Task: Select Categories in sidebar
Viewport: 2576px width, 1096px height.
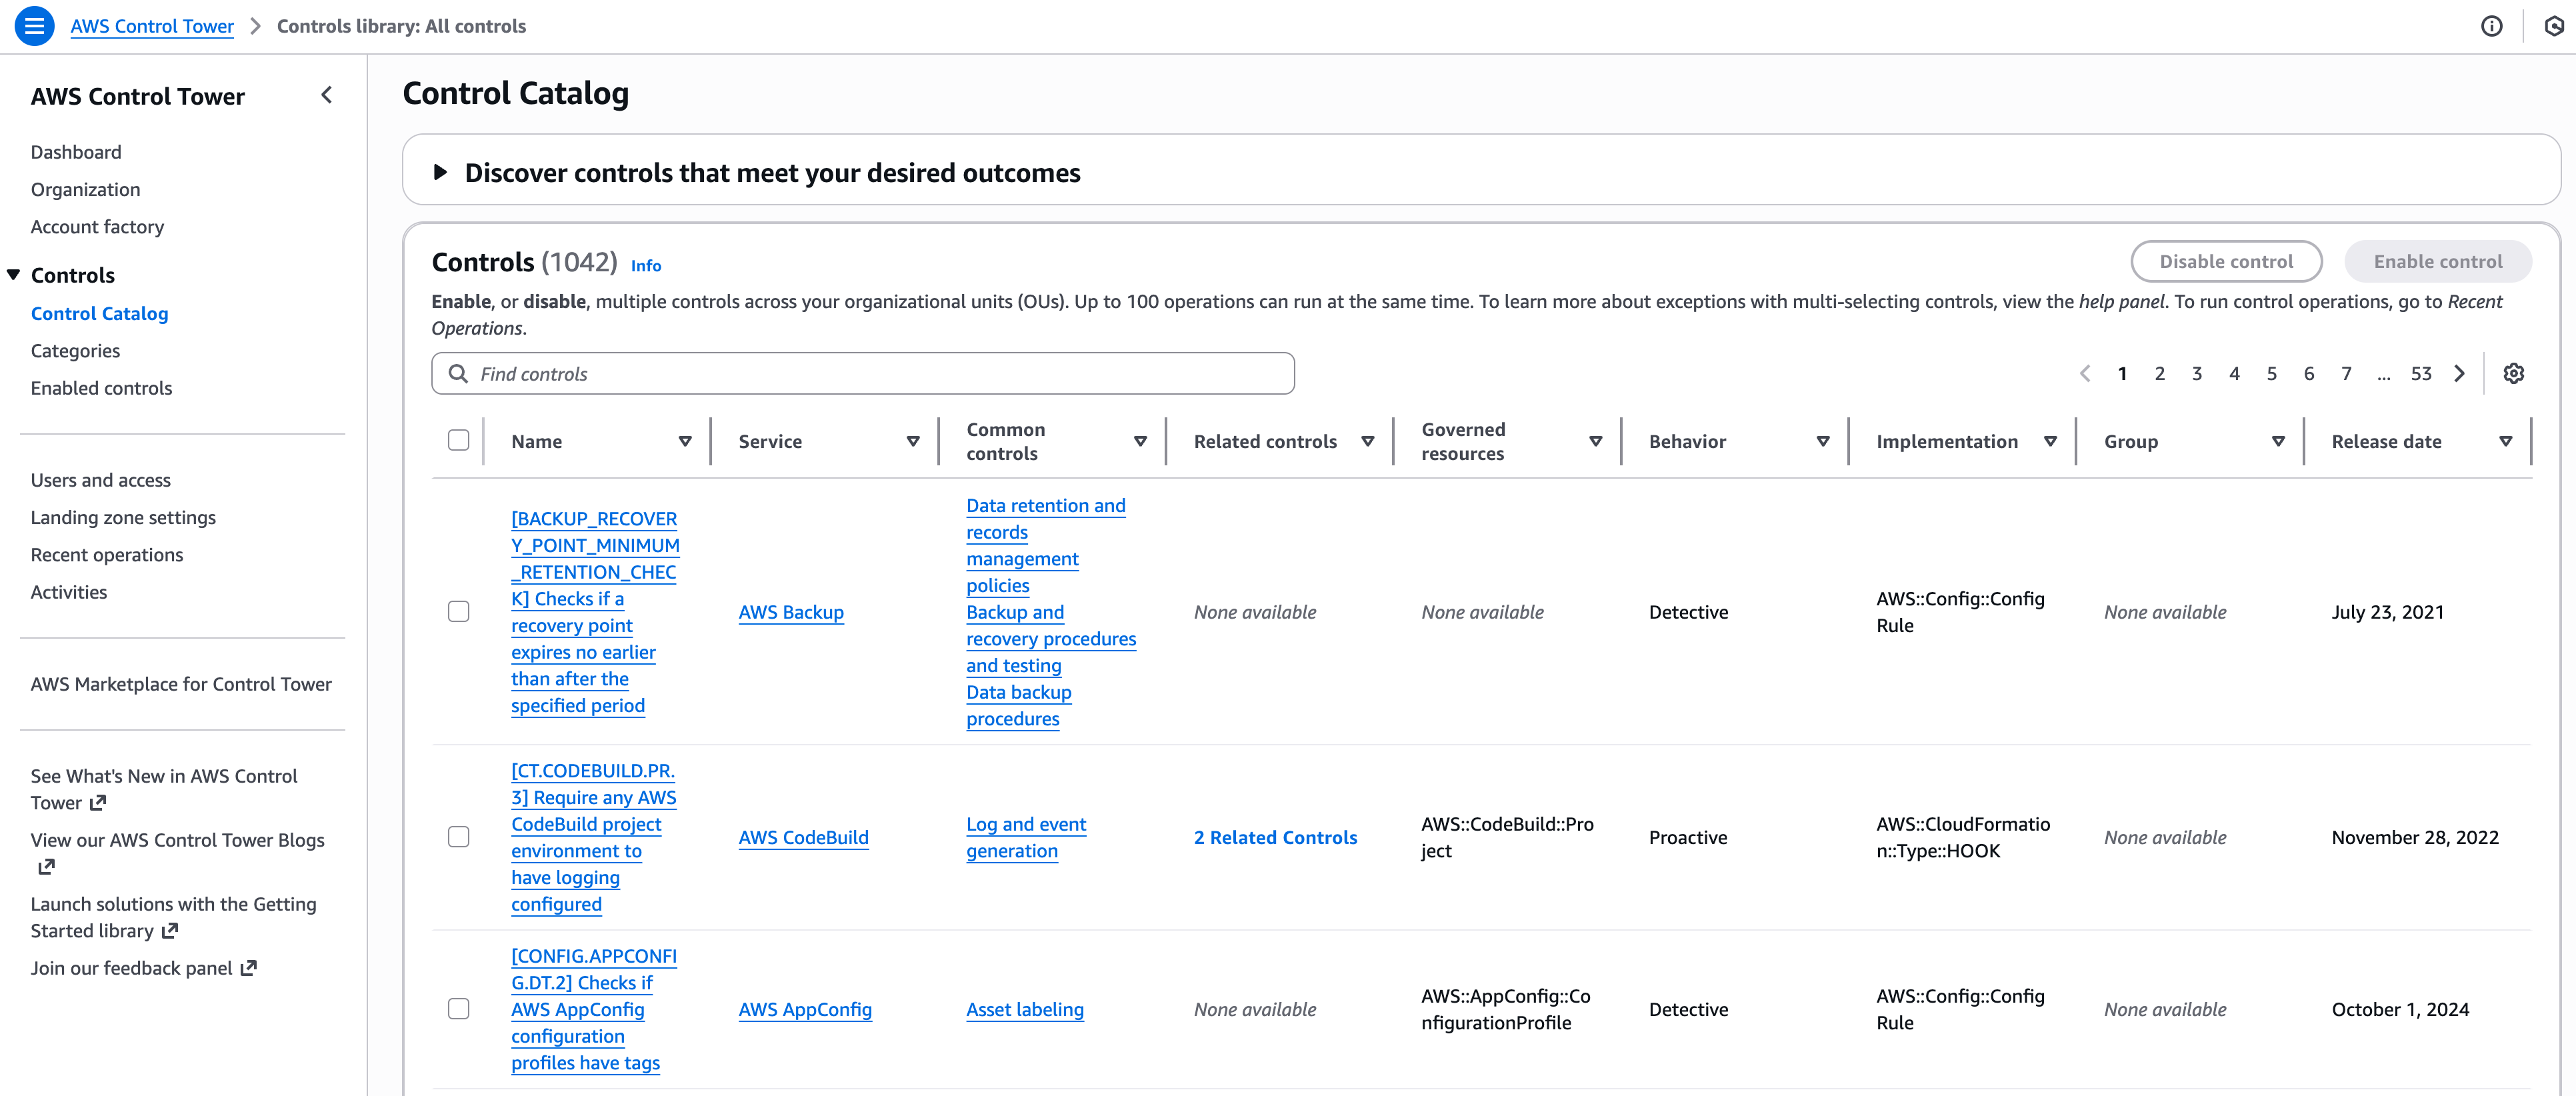Action: (x=75, y=351)
